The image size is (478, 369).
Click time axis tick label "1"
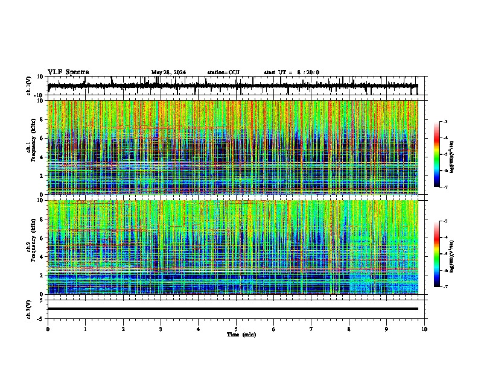pos(85,329)
